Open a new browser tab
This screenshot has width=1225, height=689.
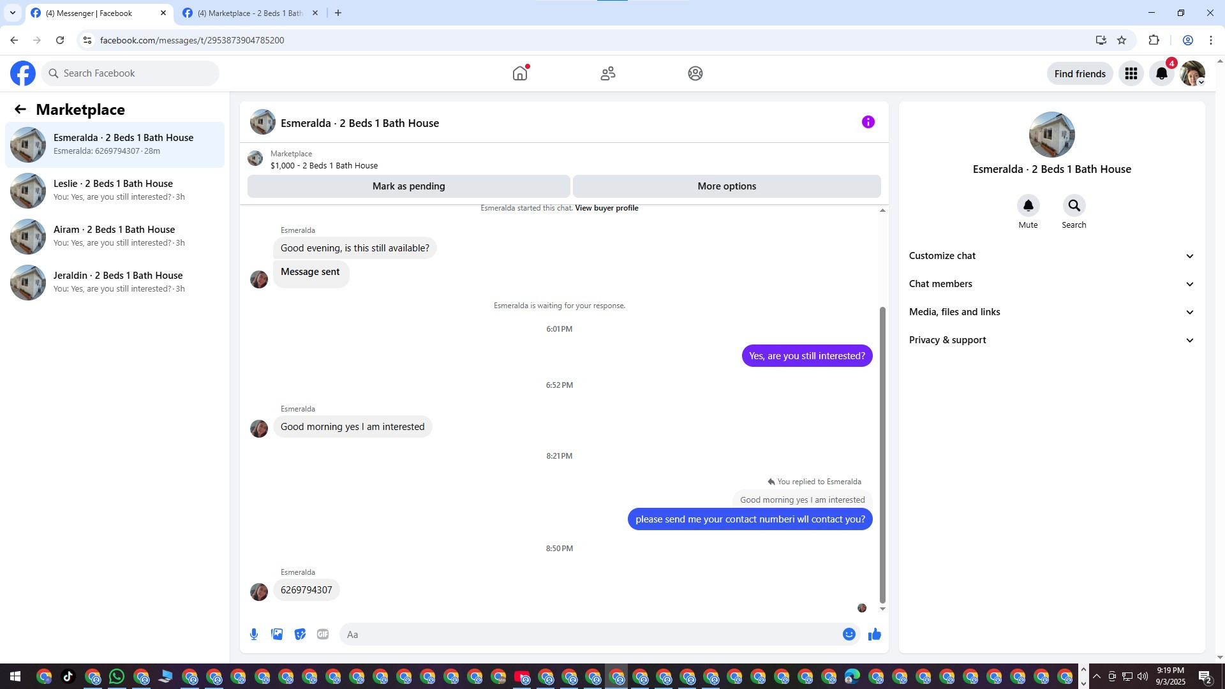(x=338, y=13)
